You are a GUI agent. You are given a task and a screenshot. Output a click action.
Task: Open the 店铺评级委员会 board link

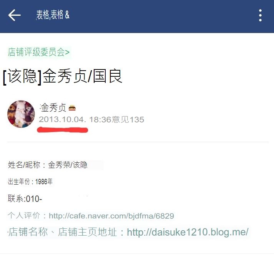38,52
